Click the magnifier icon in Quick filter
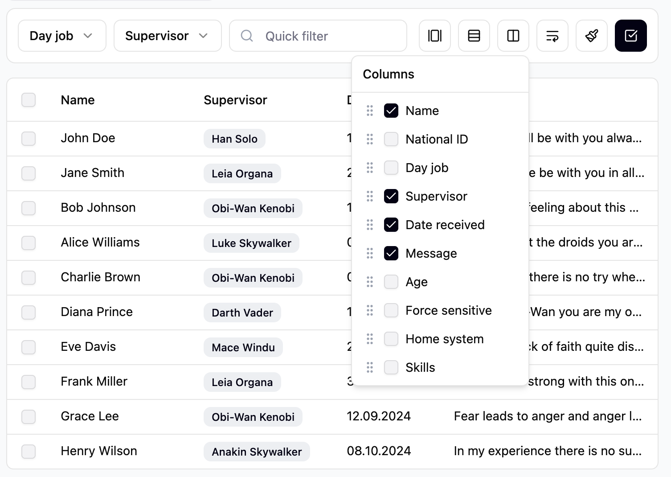This screenshot has width=671, height=477. click(247, 36)
